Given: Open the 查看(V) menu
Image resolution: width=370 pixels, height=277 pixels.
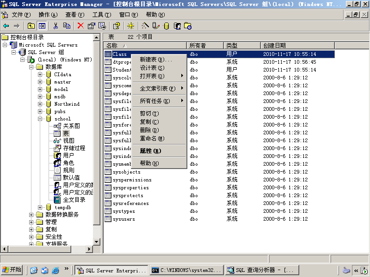Looking at the screenshot, I should pyautogui.click(x=75, y=15).
